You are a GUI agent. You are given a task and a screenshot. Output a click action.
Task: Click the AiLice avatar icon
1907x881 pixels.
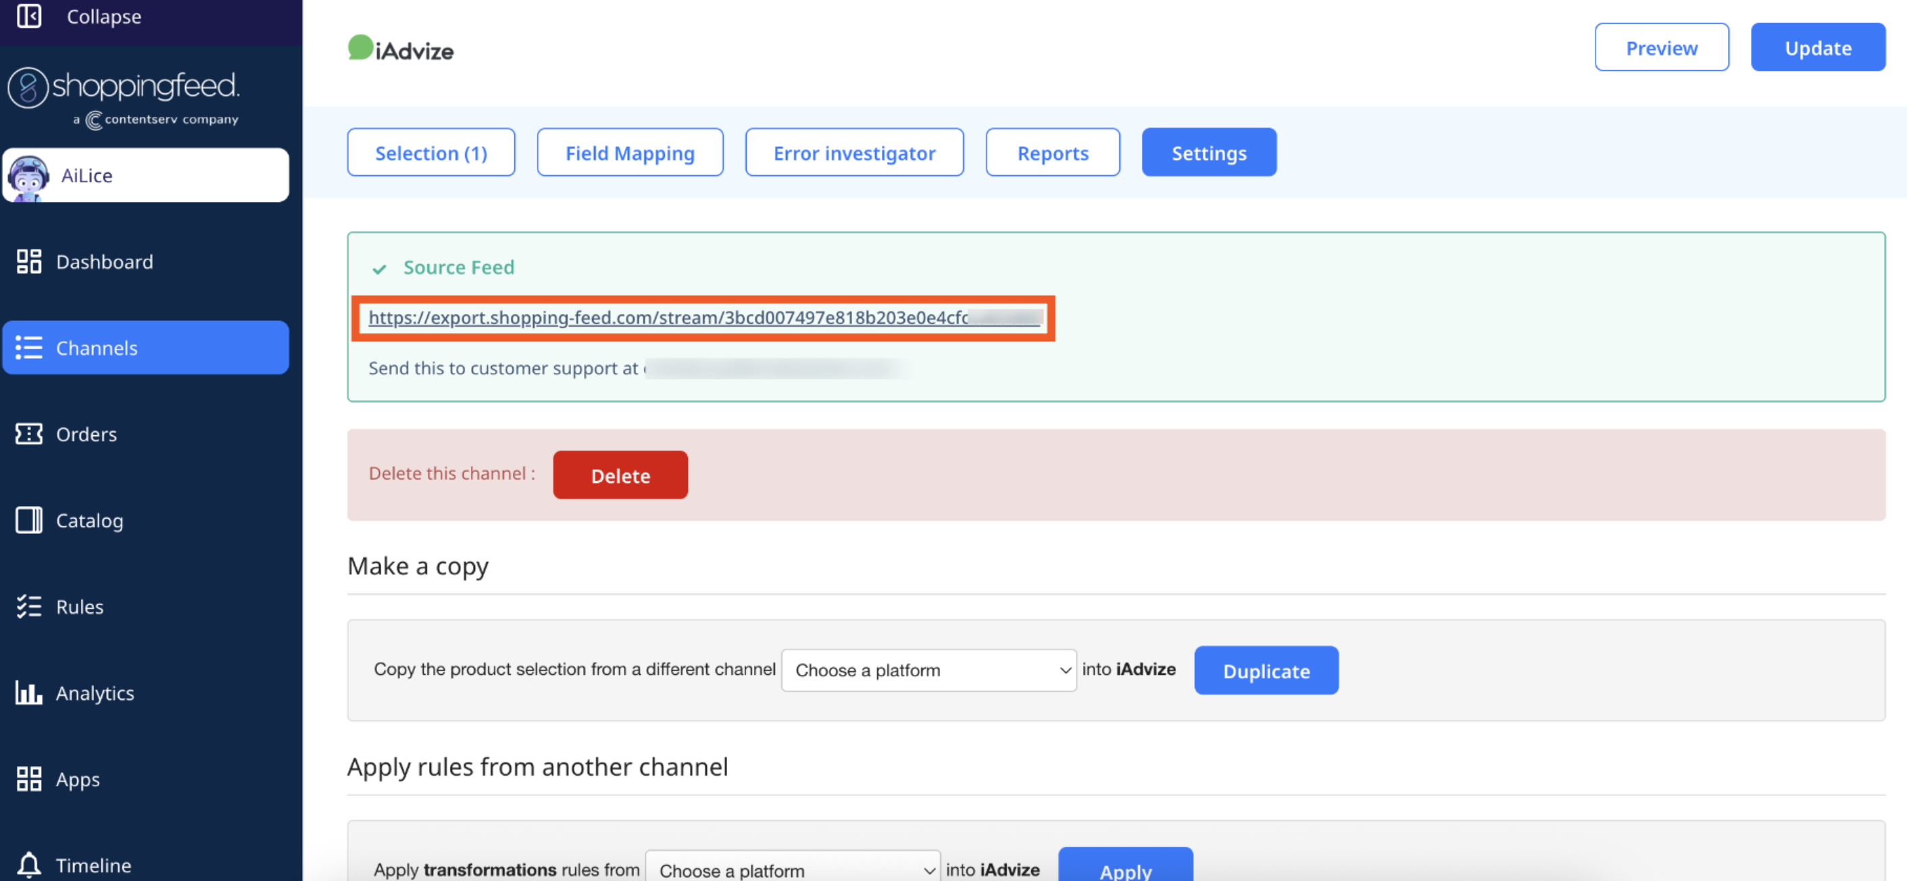(29, 177)
